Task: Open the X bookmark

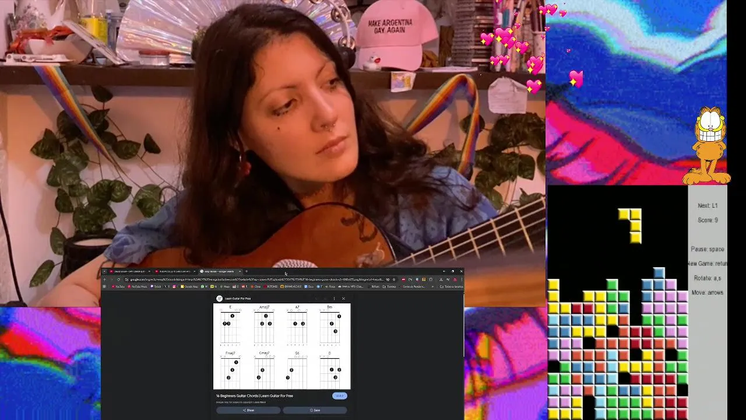Action: [x=167, y=286]
